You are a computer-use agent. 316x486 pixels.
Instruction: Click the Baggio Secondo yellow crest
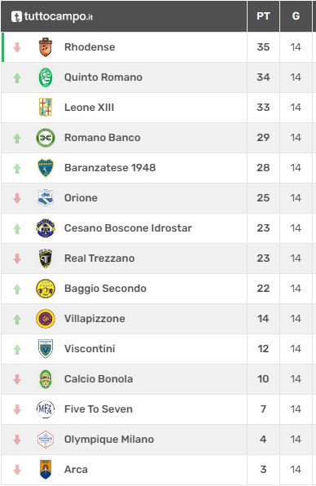point(46,288)
